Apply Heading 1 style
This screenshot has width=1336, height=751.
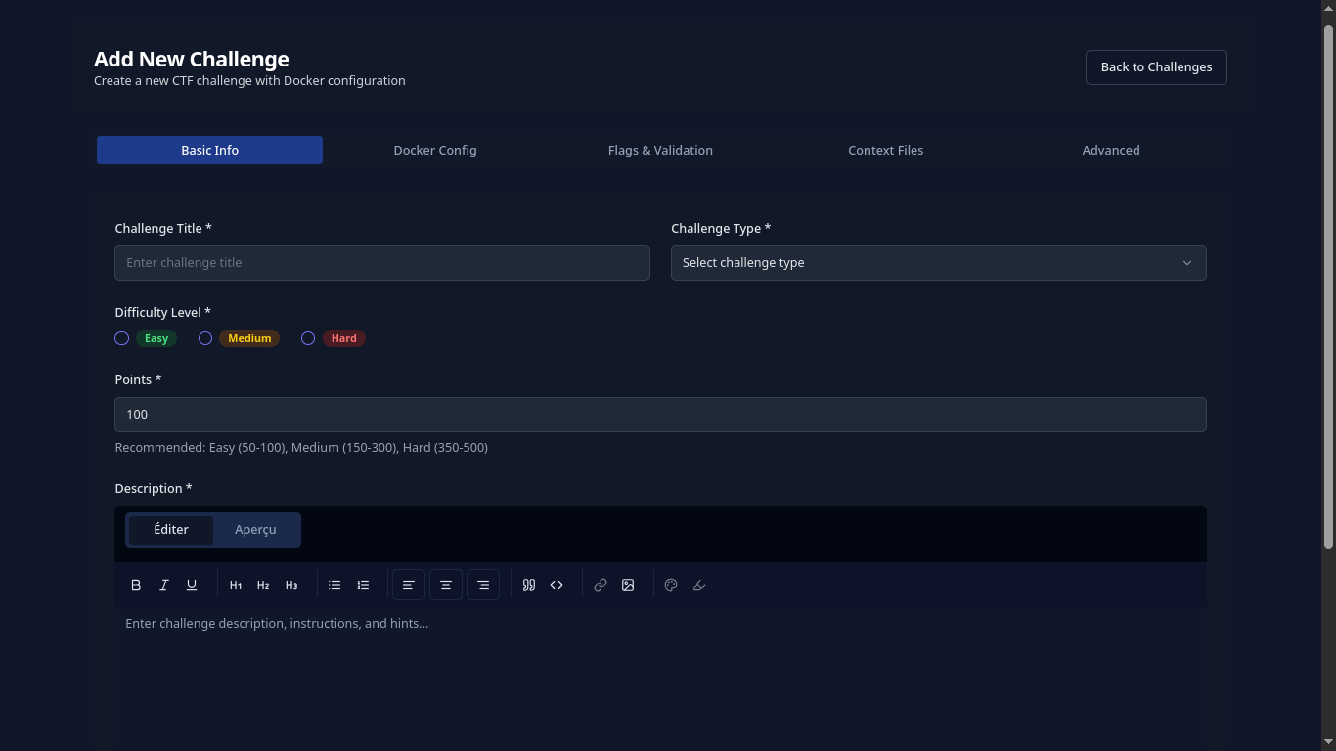coord(236,585)
